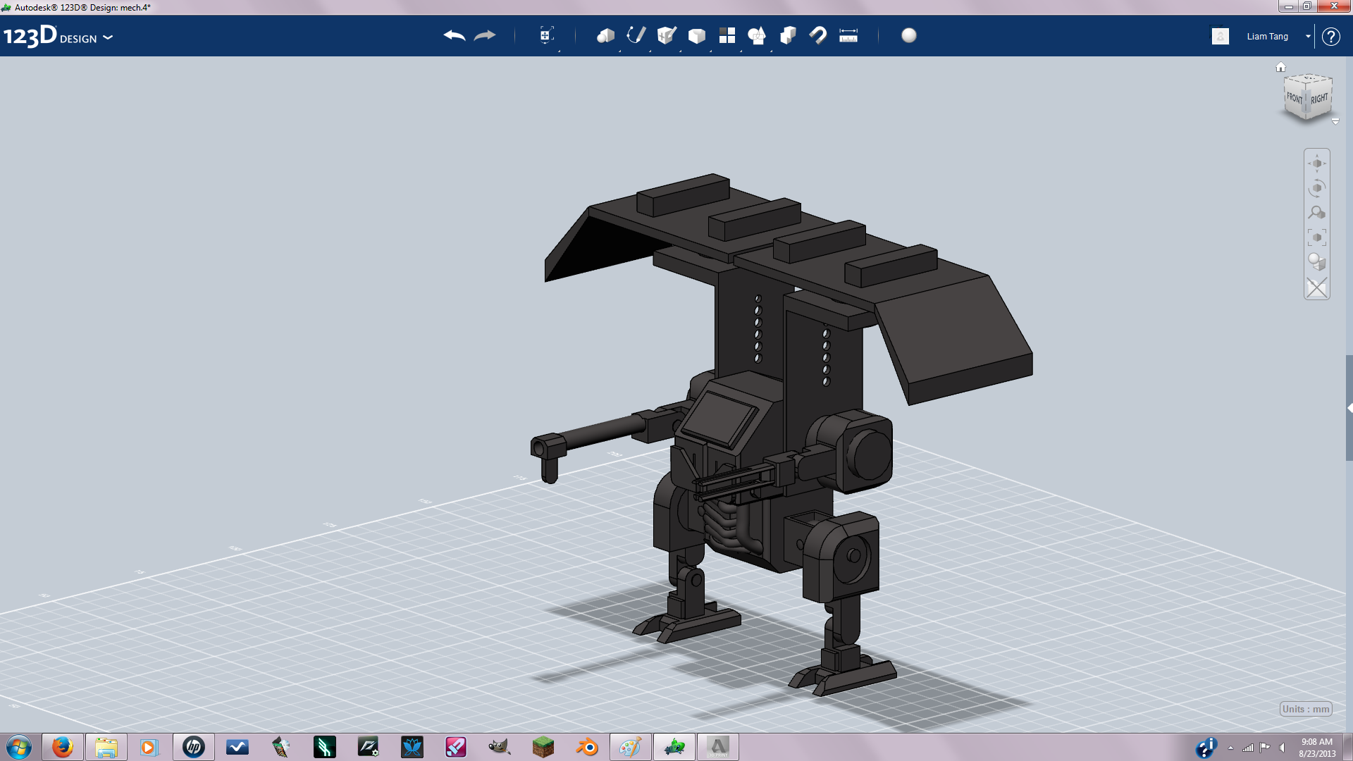Open GIMP from the taskbar
The image size is (1353, 761).
(x=500, y=747)
